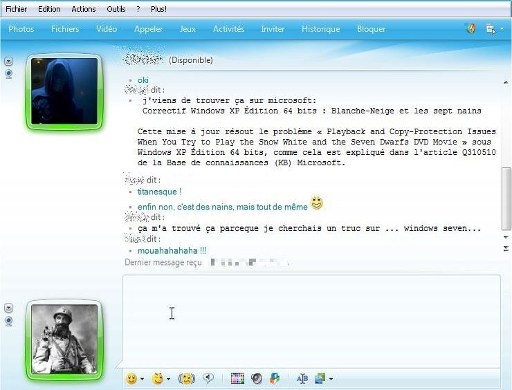Click the Inviter button
This screenshot has width=512, height=390.
click(273, 29)
